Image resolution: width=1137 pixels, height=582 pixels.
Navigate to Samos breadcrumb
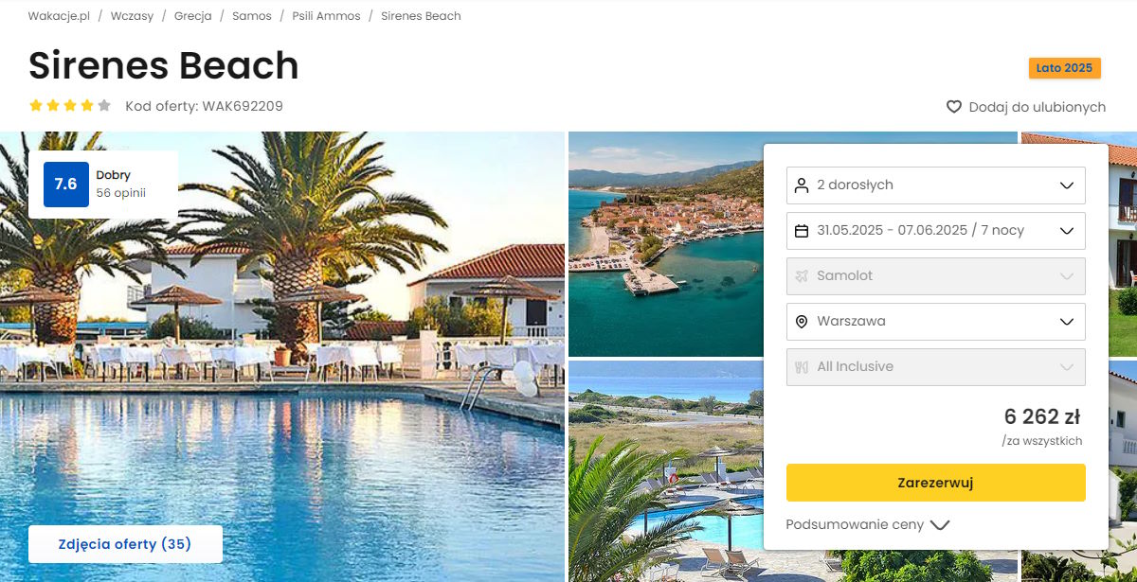(x=252, y=16)
